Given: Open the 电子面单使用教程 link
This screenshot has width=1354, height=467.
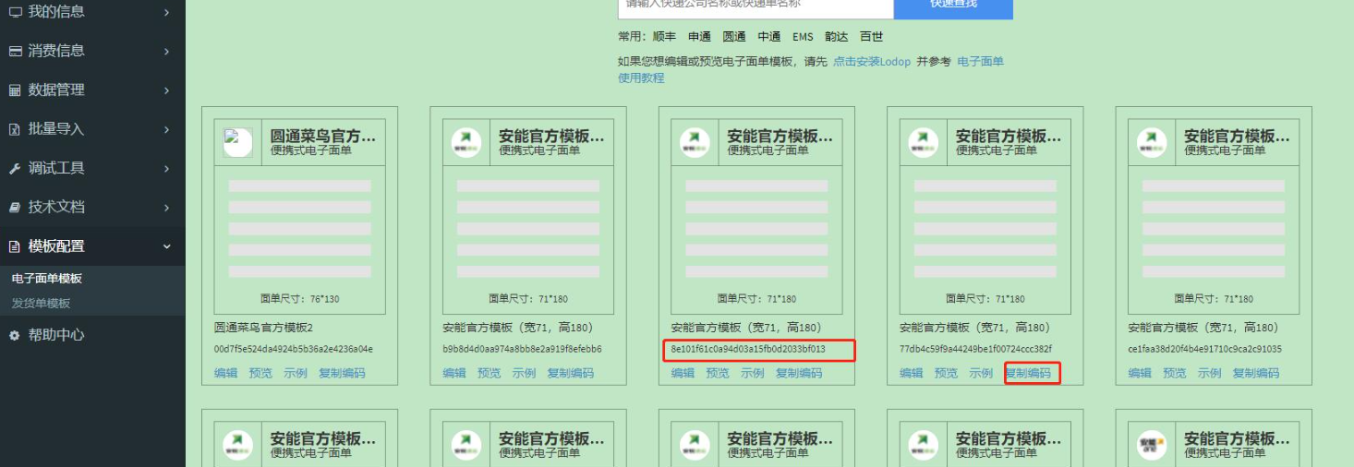Looking at the screenshot, I should click(x=980, y=62).
